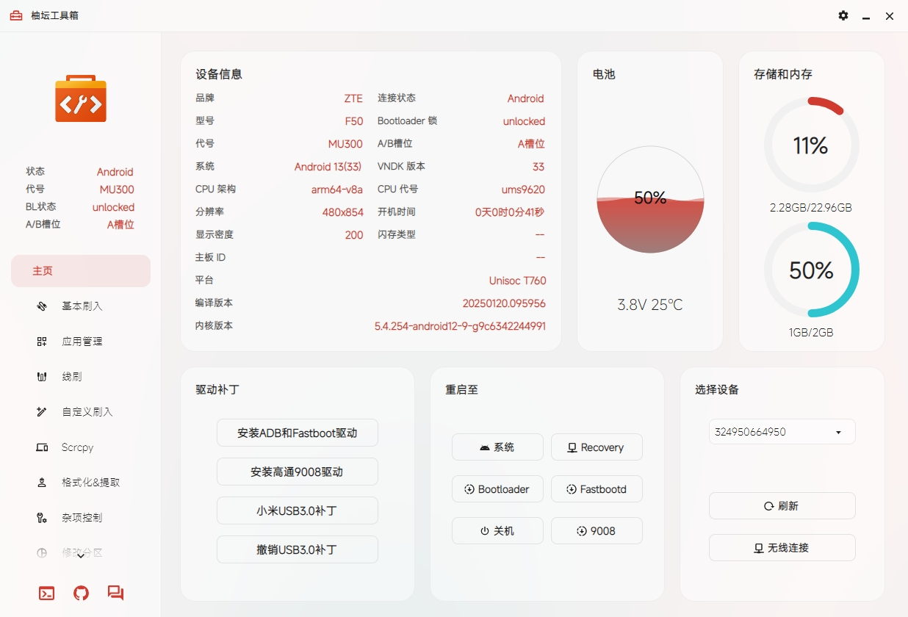Open the device serial 324950664950 dropdown

tap(782, 432)
